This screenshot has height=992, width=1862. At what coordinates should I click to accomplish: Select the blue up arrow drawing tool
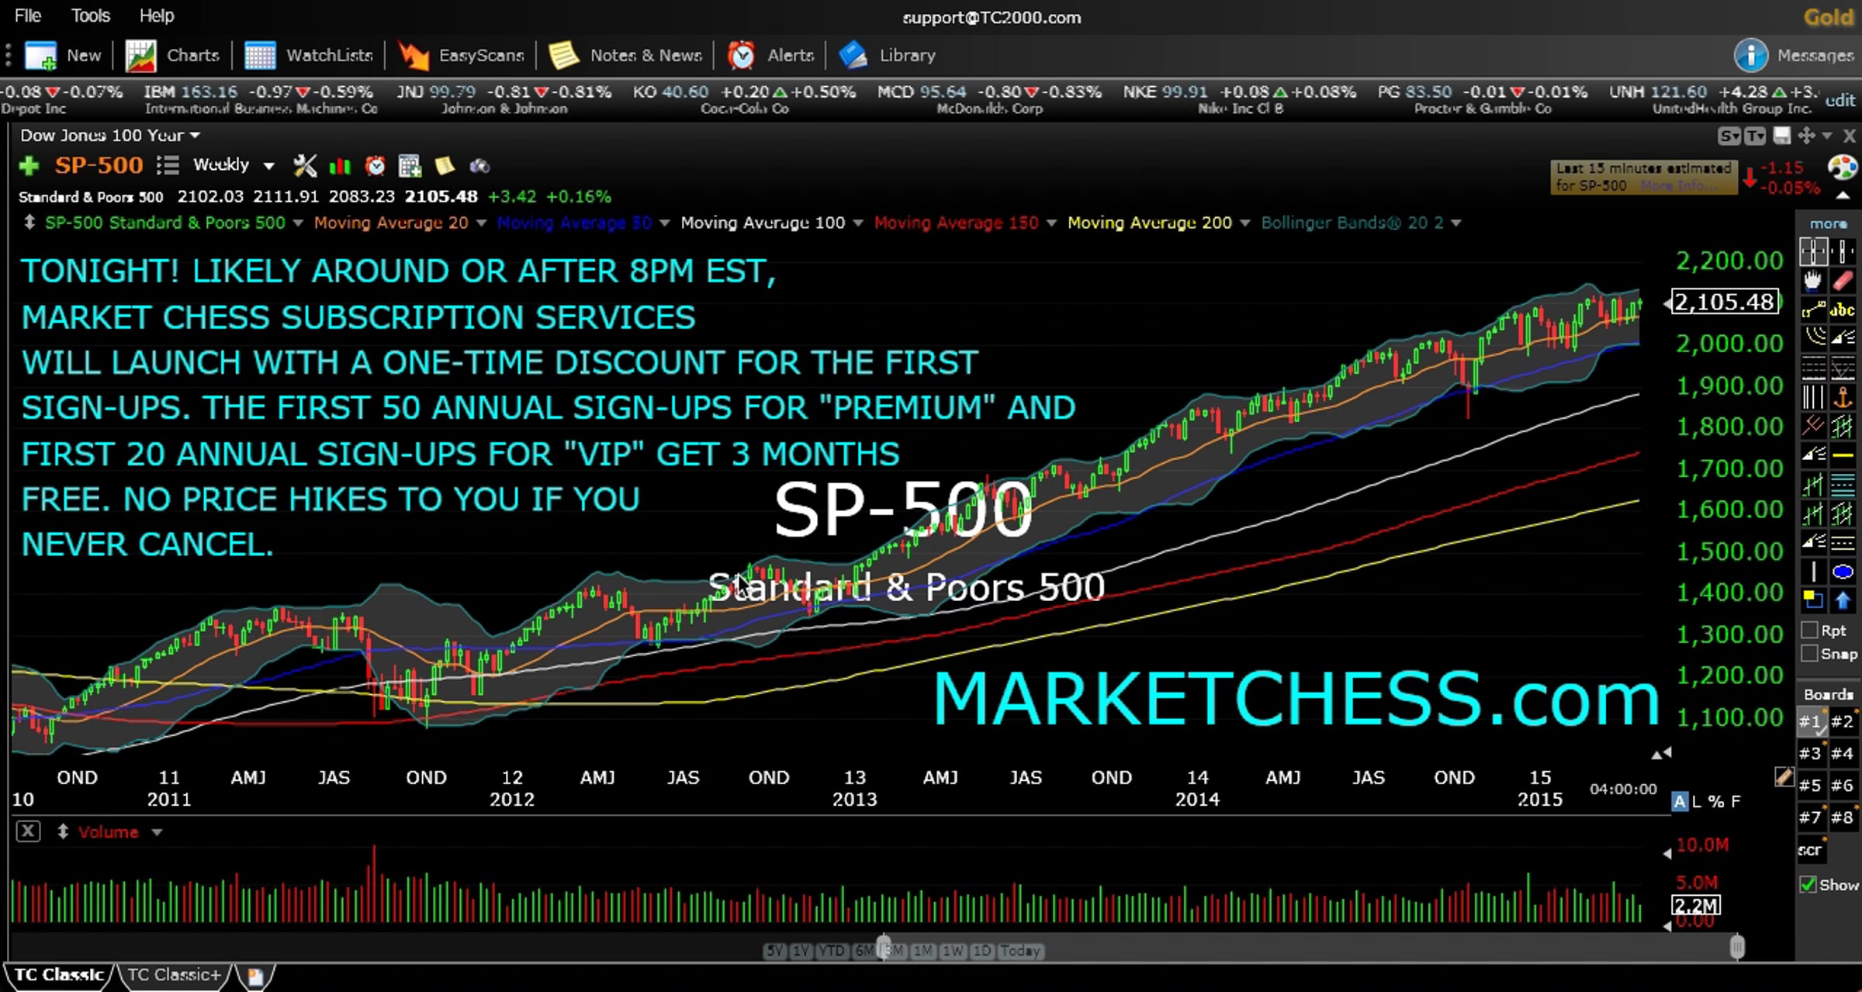(1843, 600)
